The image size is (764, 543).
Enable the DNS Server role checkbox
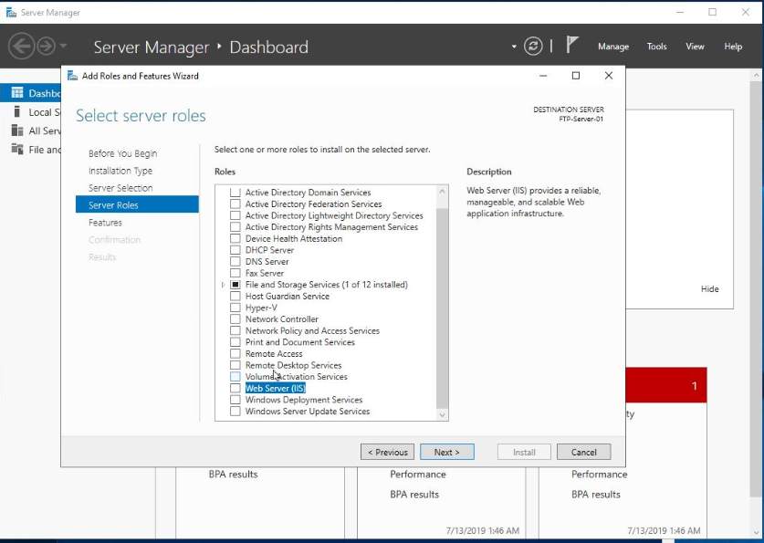click(x=235, y=262)
